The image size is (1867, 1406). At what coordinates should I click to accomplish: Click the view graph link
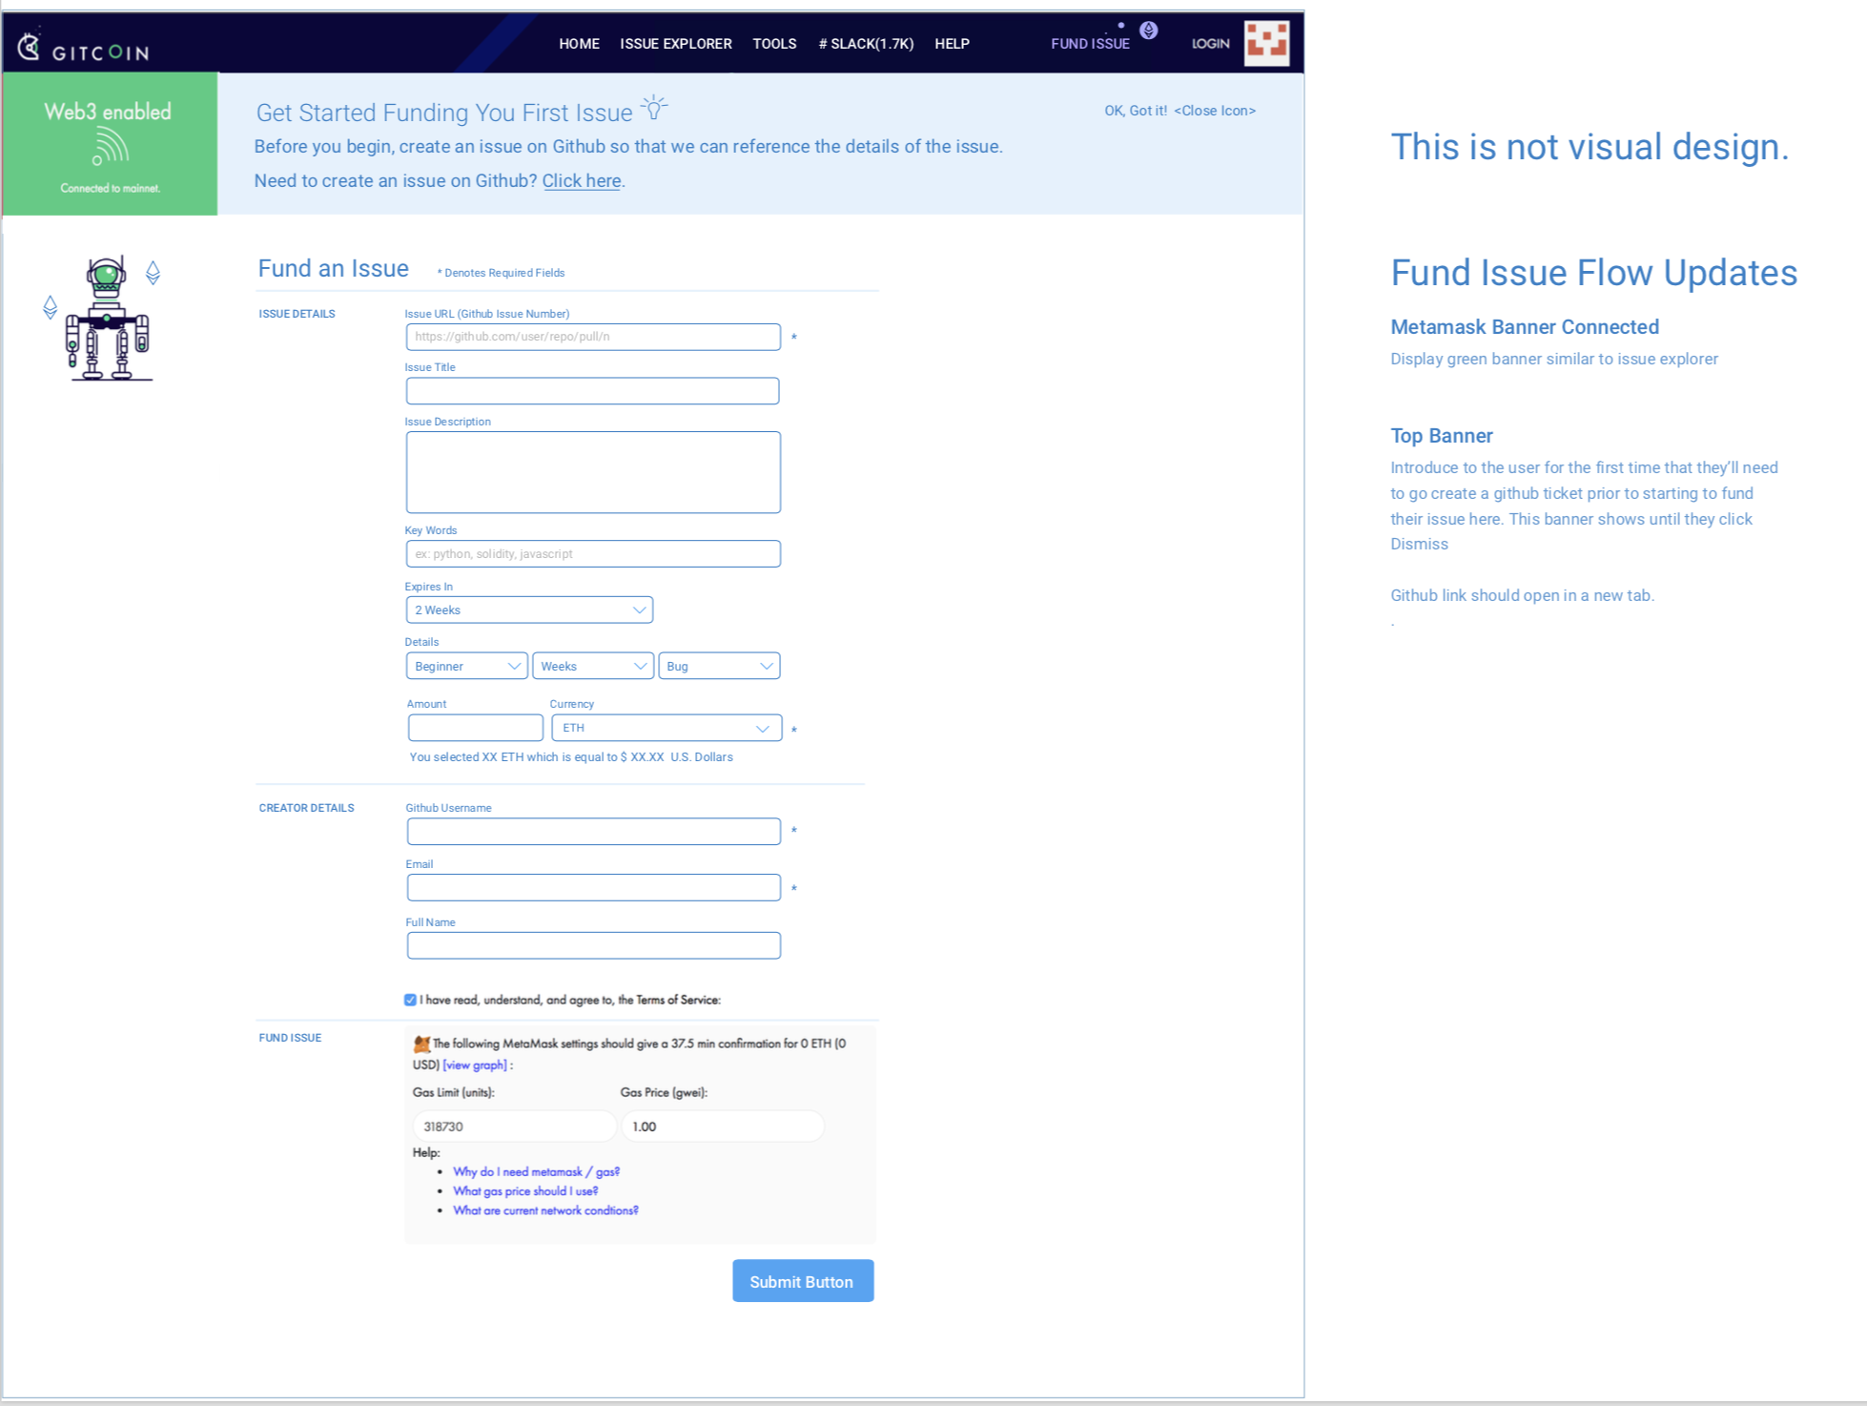pyautogui.click(x=475, y=1065)
